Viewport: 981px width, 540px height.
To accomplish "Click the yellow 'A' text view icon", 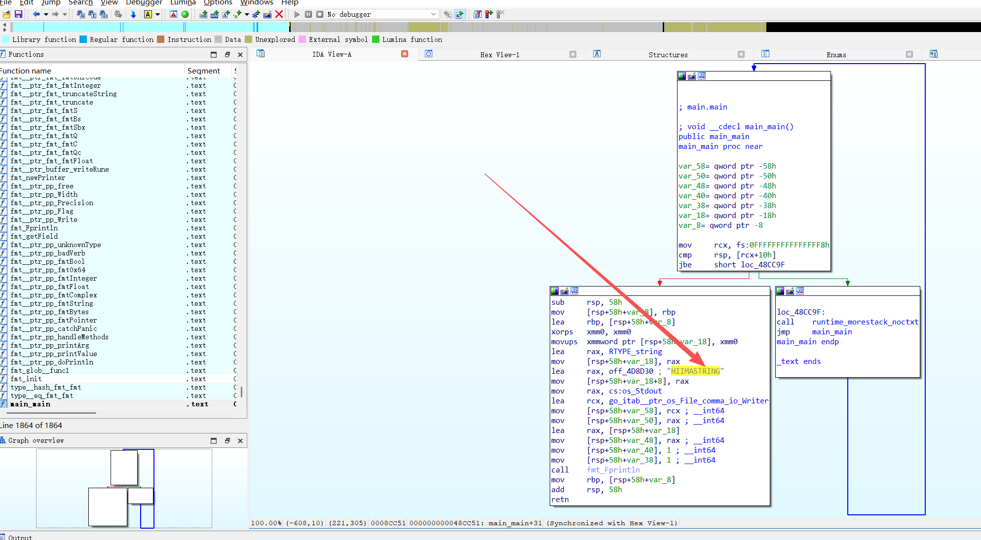I will [x=148, y=14].
